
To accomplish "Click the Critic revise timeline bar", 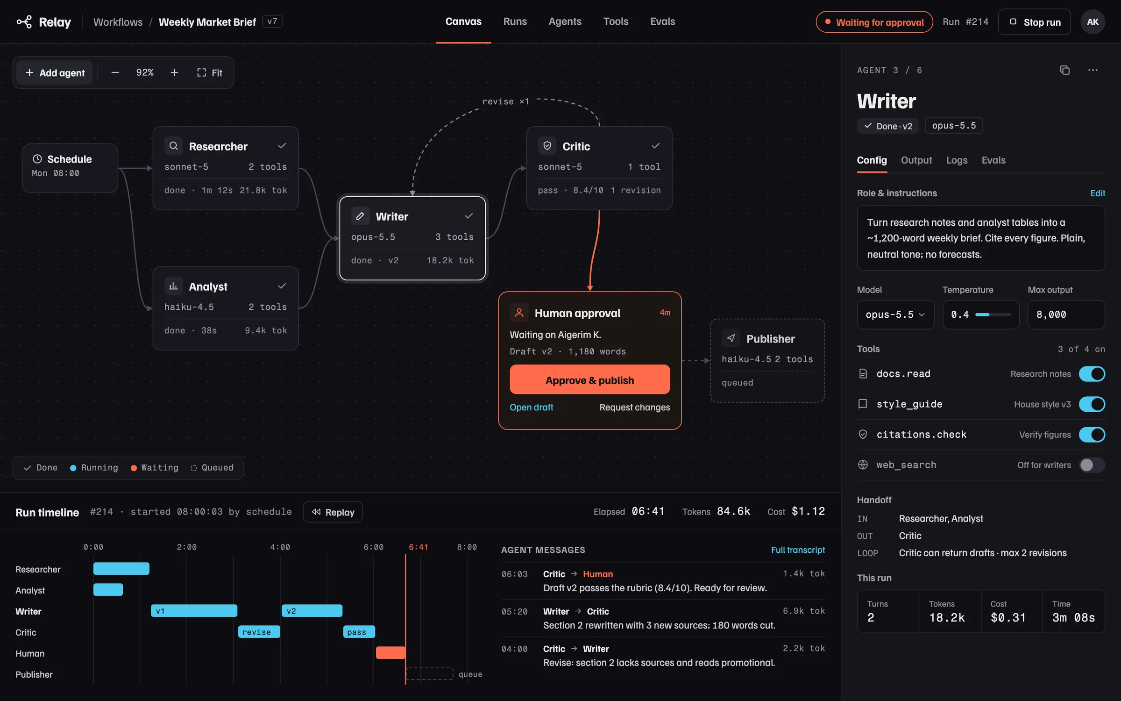I will click(259, 632).
